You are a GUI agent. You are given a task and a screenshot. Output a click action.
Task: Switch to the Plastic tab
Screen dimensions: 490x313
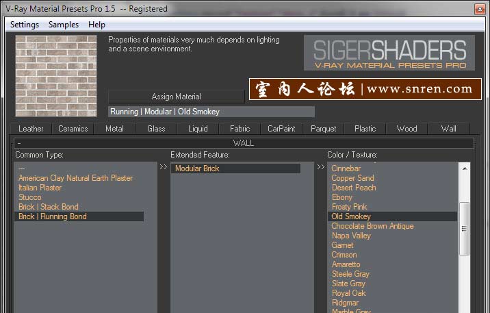(365, 129)
